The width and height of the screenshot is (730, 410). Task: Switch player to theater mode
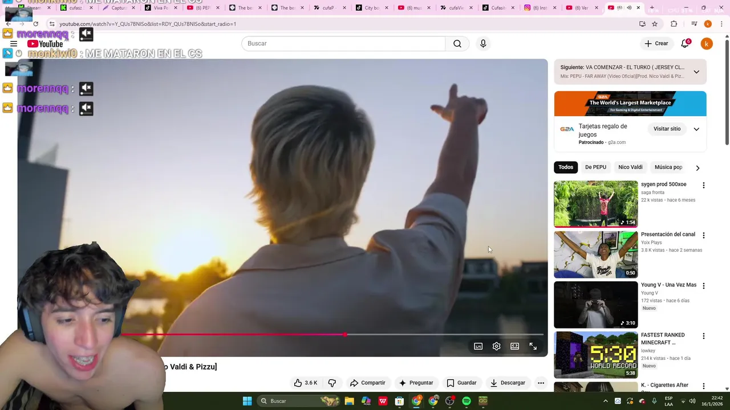click(x=515, y=346)
